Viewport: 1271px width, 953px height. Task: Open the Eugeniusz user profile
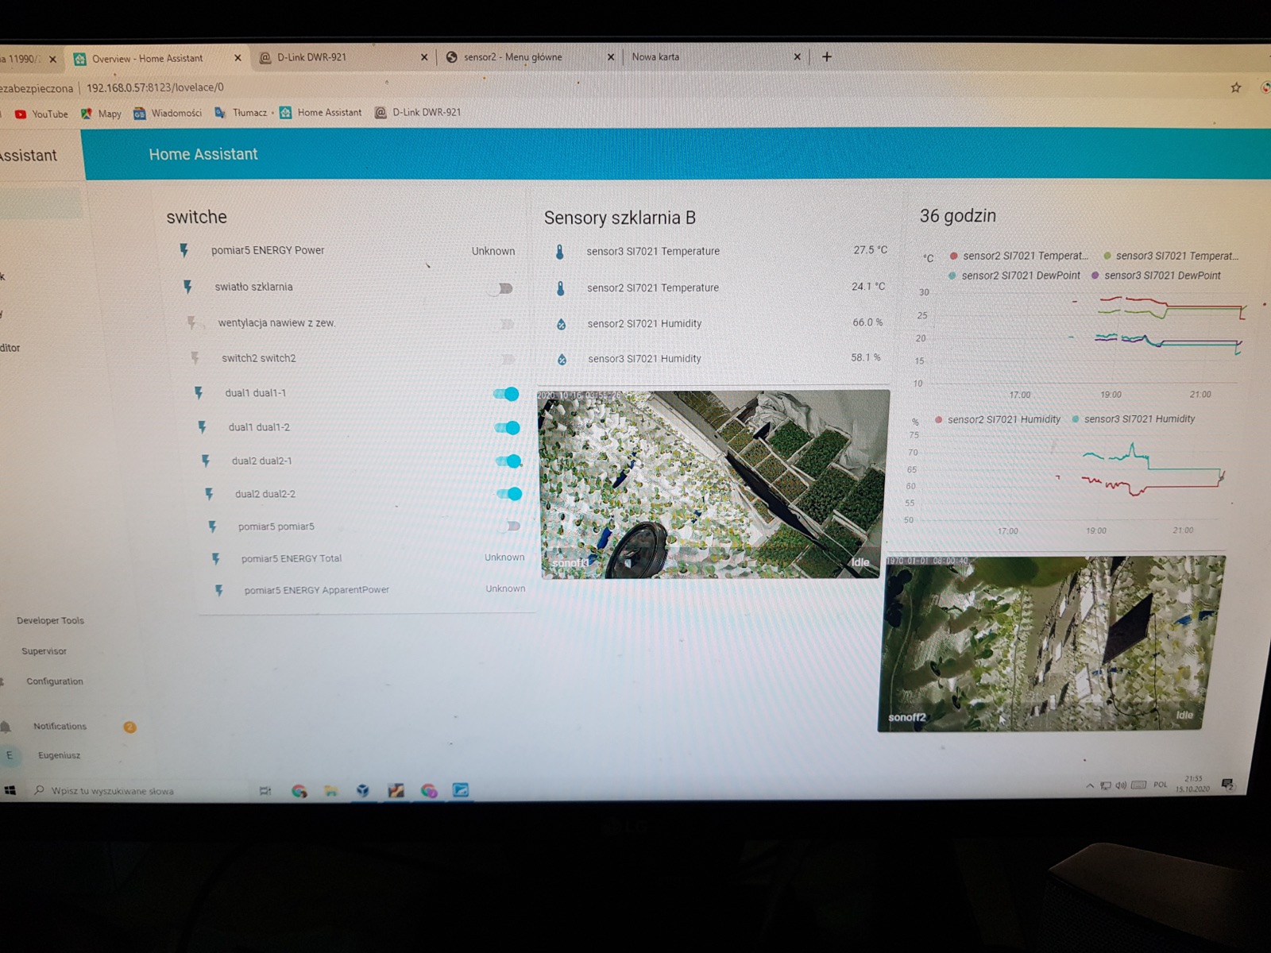[x=59, y=755]
